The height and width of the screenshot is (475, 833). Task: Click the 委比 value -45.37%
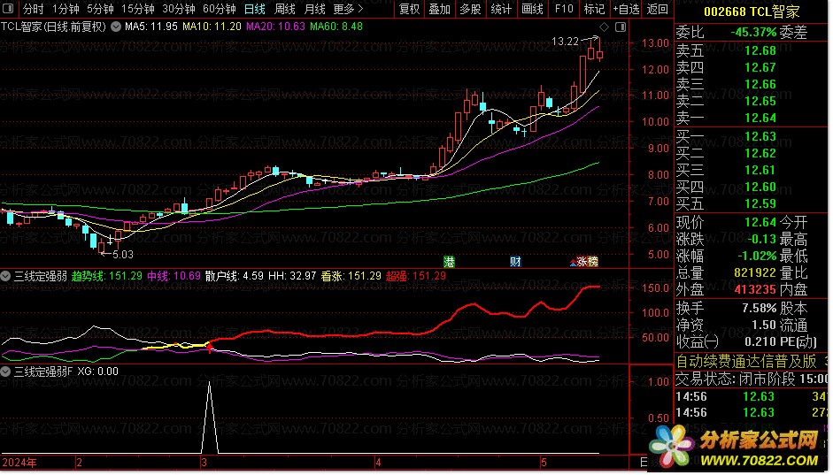753,33
